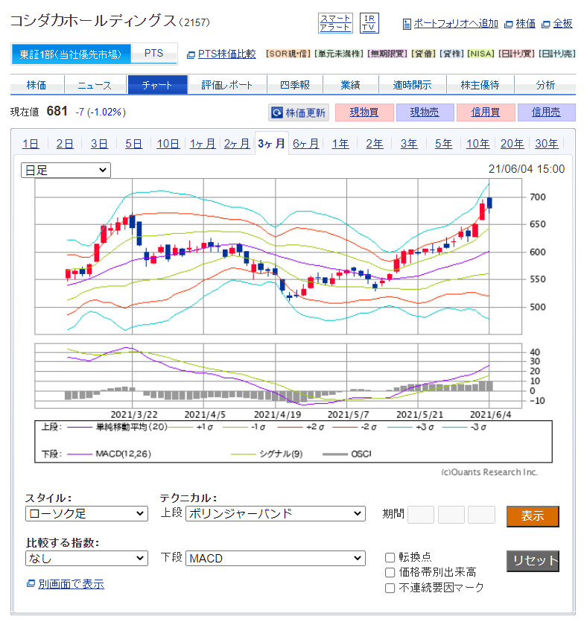Switch to the PTS market tab
The image size is (584, 622).
click(x=153, y=54)
